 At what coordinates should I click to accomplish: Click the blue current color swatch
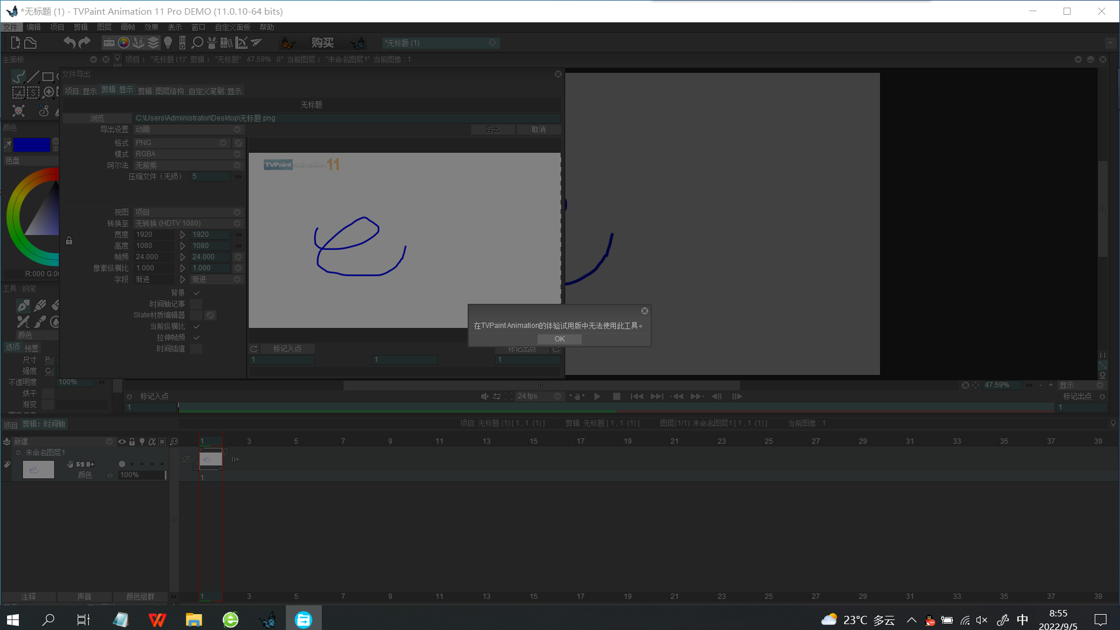32,145
